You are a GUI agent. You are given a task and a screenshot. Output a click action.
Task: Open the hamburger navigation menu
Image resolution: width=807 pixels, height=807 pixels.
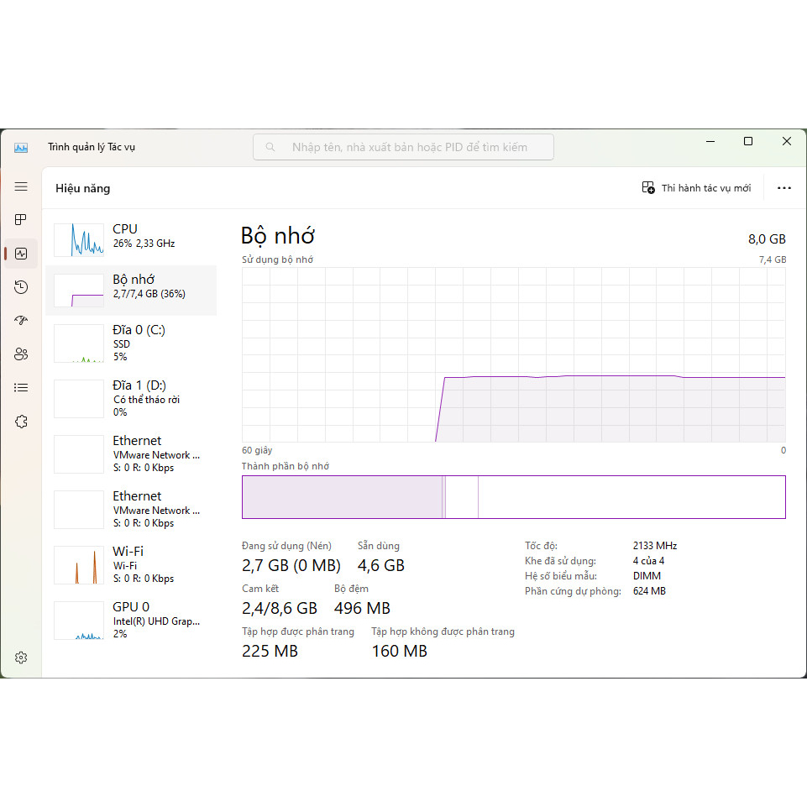tap(21, 186)
